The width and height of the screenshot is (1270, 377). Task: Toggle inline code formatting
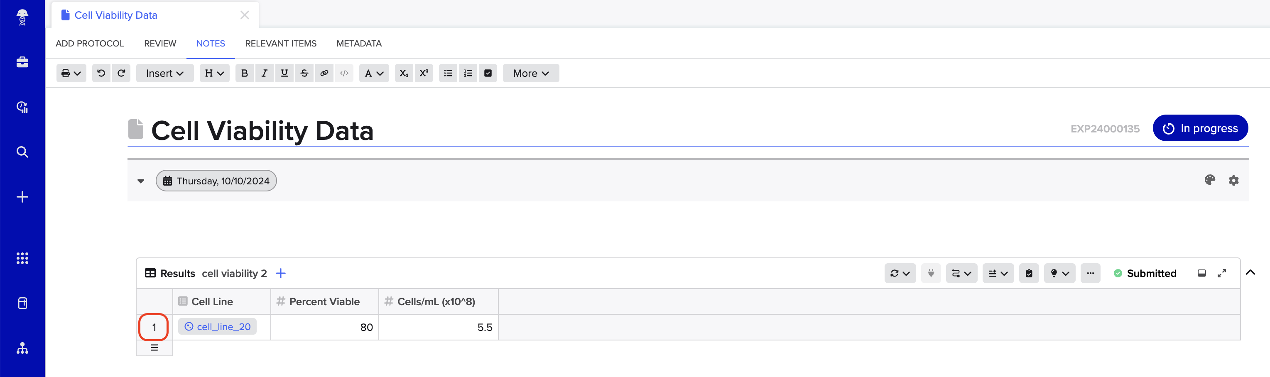pos(344,73)
